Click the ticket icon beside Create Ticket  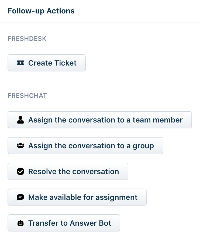click(20, 63)
